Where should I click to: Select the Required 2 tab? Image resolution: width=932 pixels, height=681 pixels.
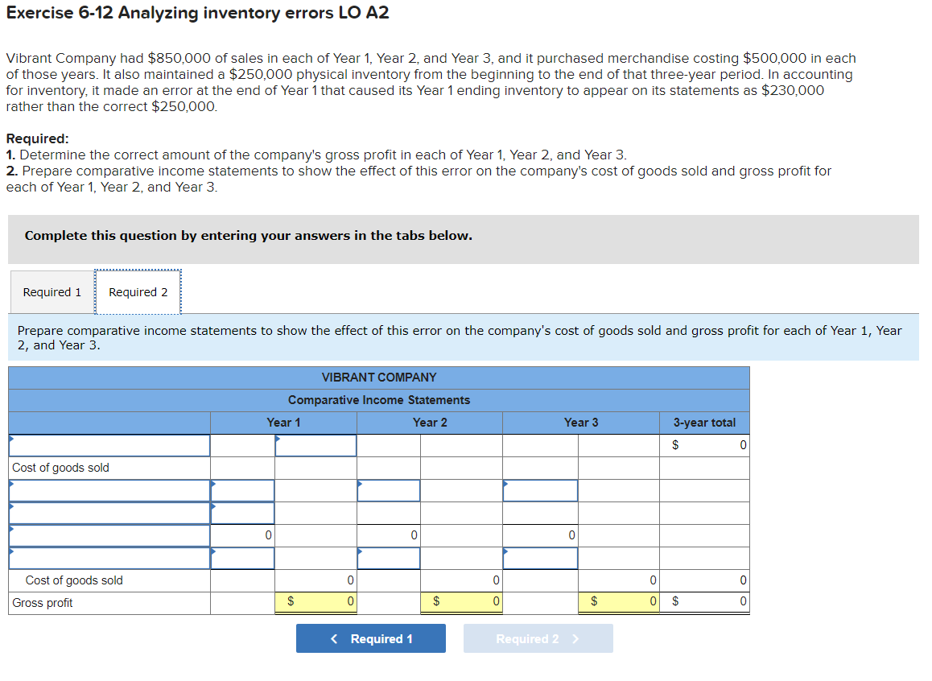pyautogui.click(x=138, y=291)
